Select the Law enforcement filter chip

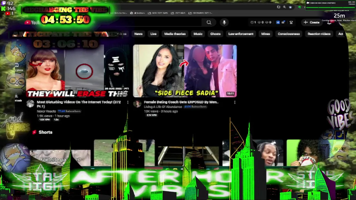coord(241,34)
